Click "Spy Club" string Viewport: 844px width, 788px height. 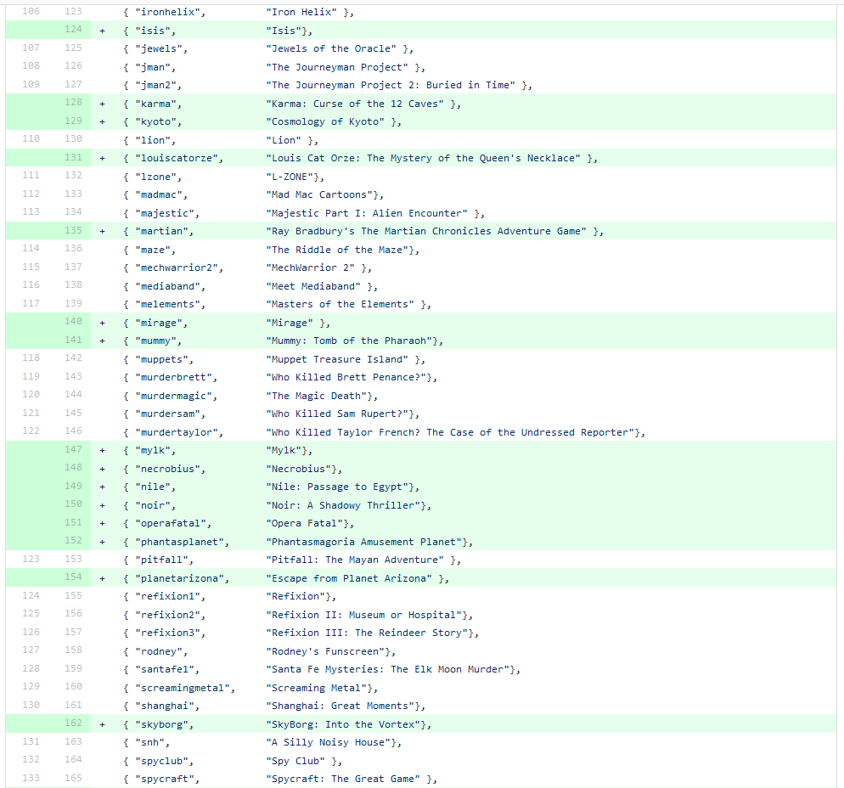click(x=295, y=763)
